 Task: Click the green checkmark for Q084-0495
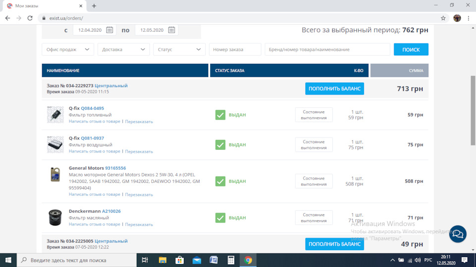click(x=220, y=115)
